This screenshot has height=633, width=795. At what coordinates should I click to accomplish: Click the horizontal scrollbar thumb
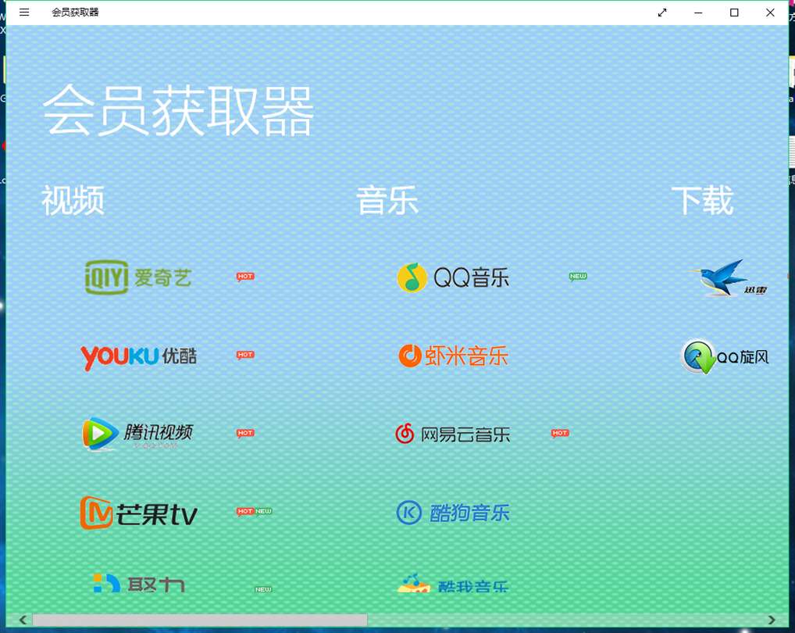pyautogui.click(x=200, y=620)
